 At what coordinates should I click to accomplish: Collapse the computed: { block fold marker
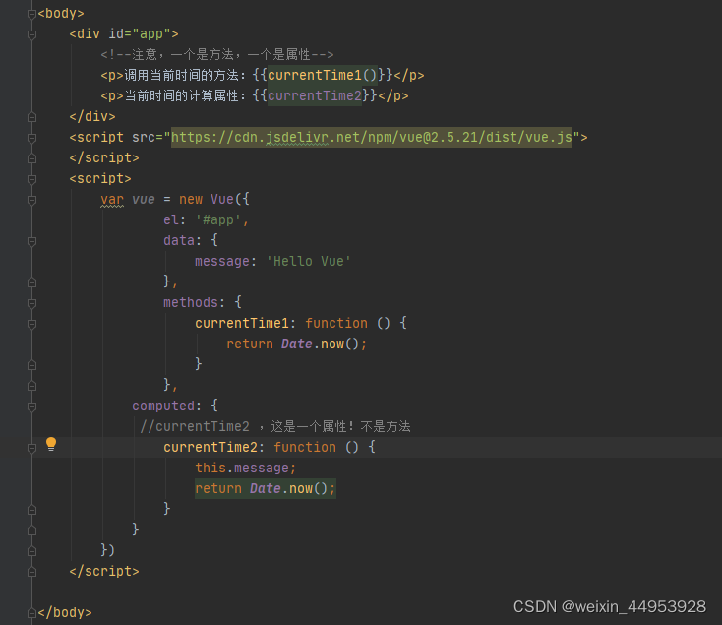pyautogui.click(x=31, y=406)
